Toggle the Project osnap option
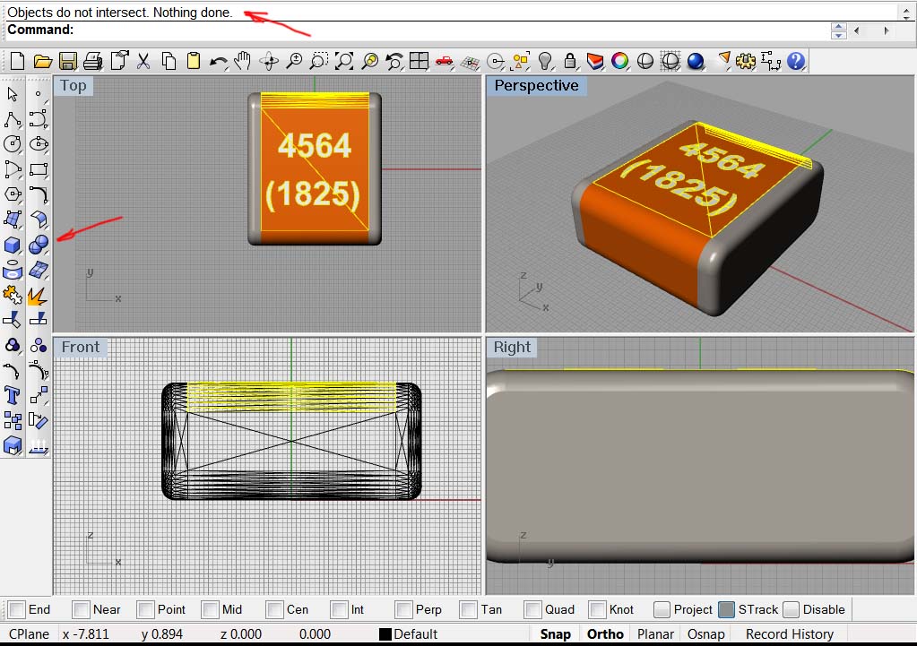The width and height of the screenshot is (917, 646). pyautogui.click(x=662, y=610)
